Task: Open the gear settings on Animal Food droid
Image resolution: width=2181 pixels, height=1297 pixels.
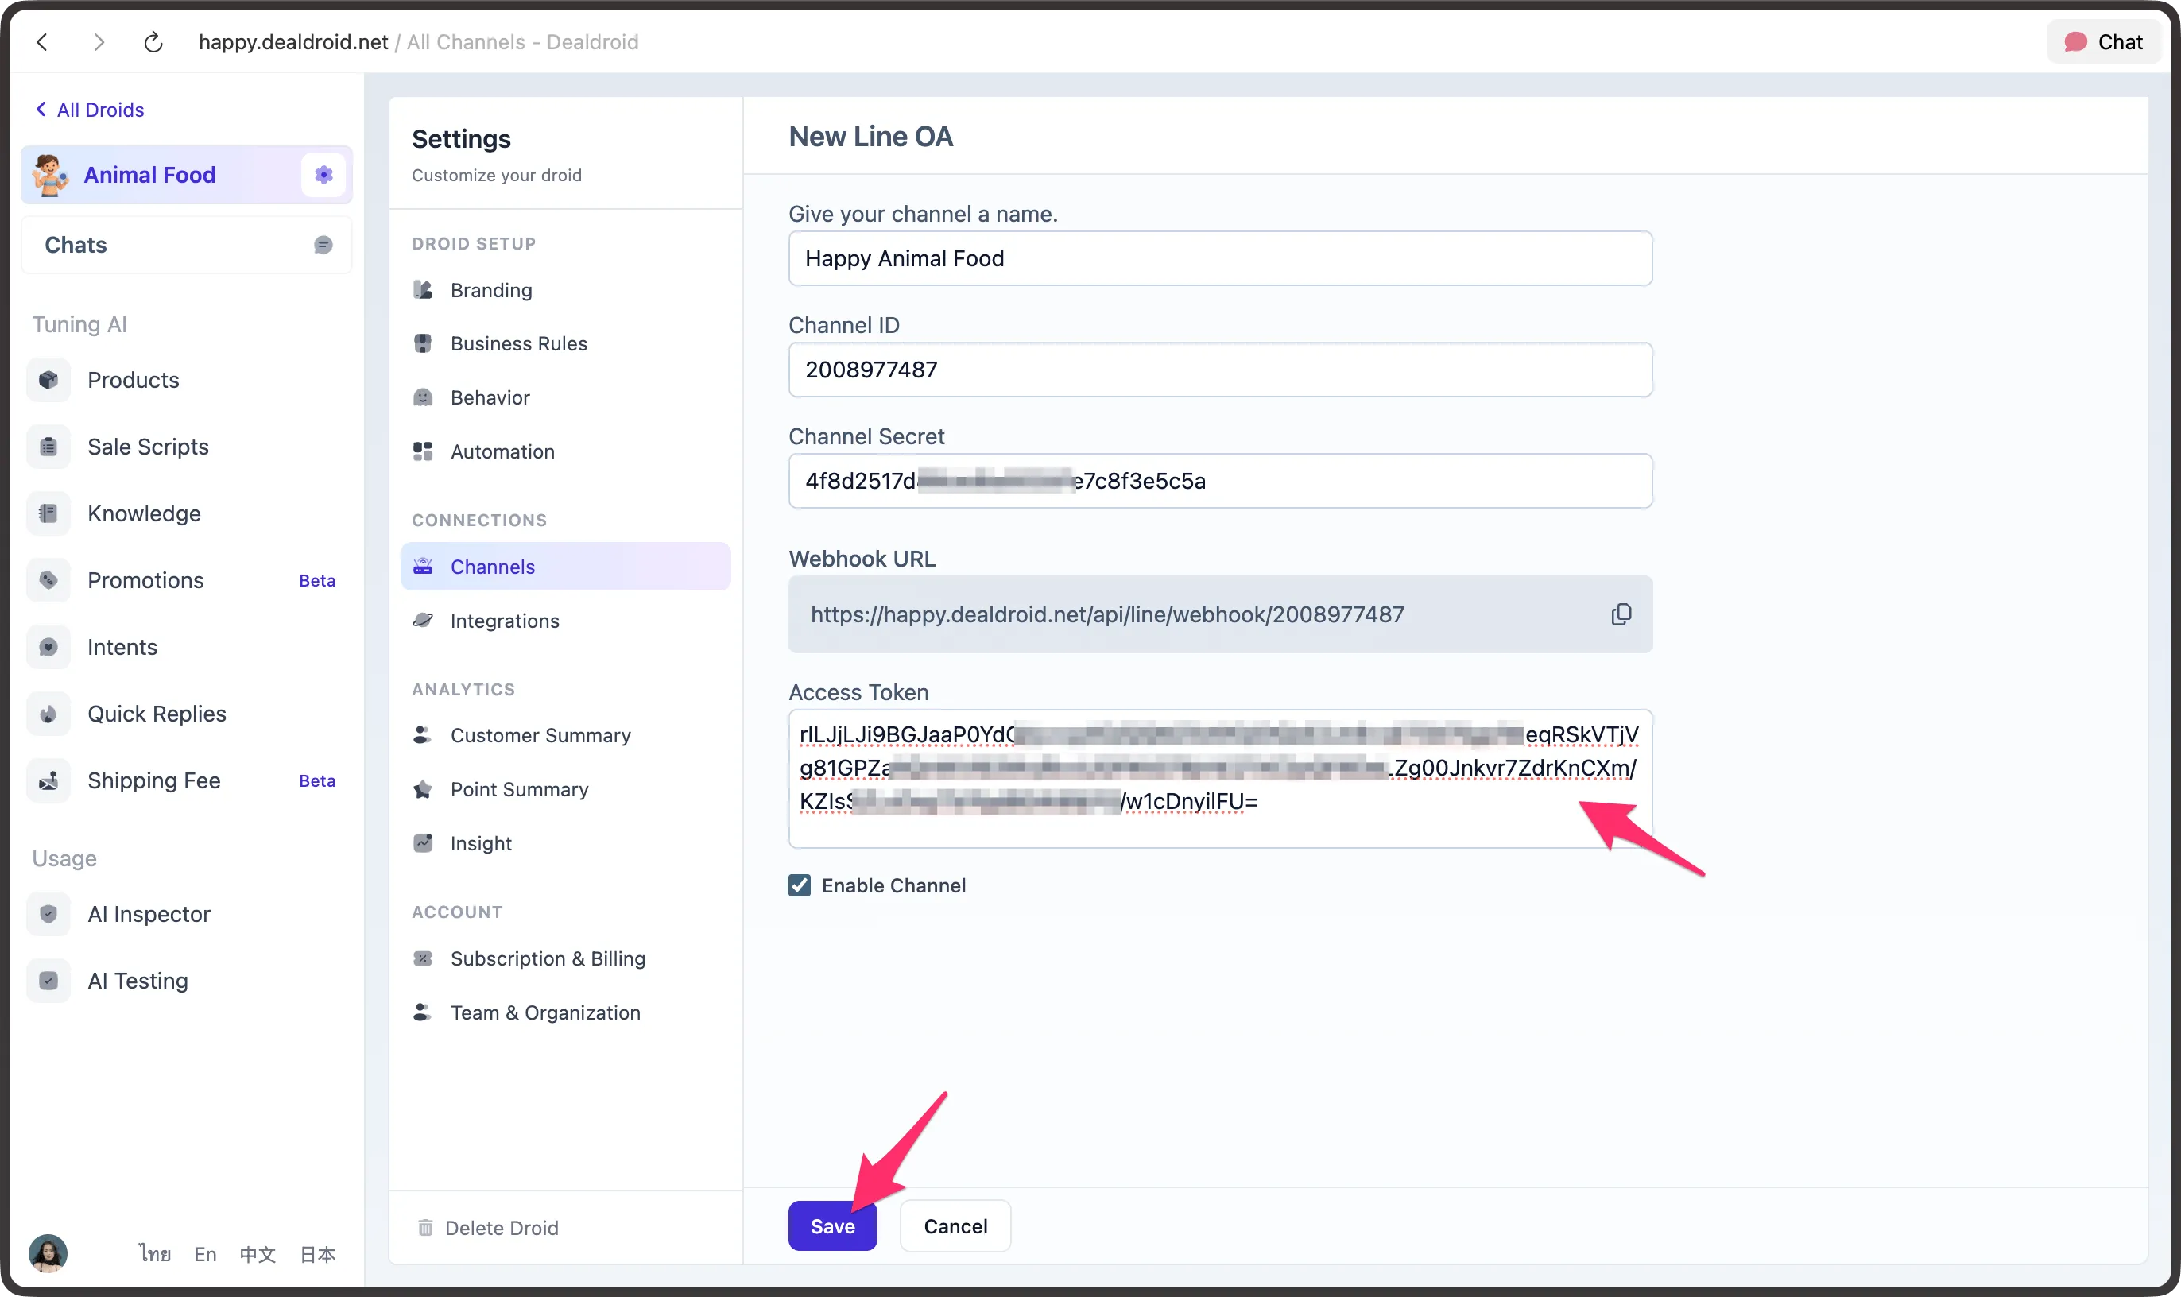Action: tap(323, 174)
